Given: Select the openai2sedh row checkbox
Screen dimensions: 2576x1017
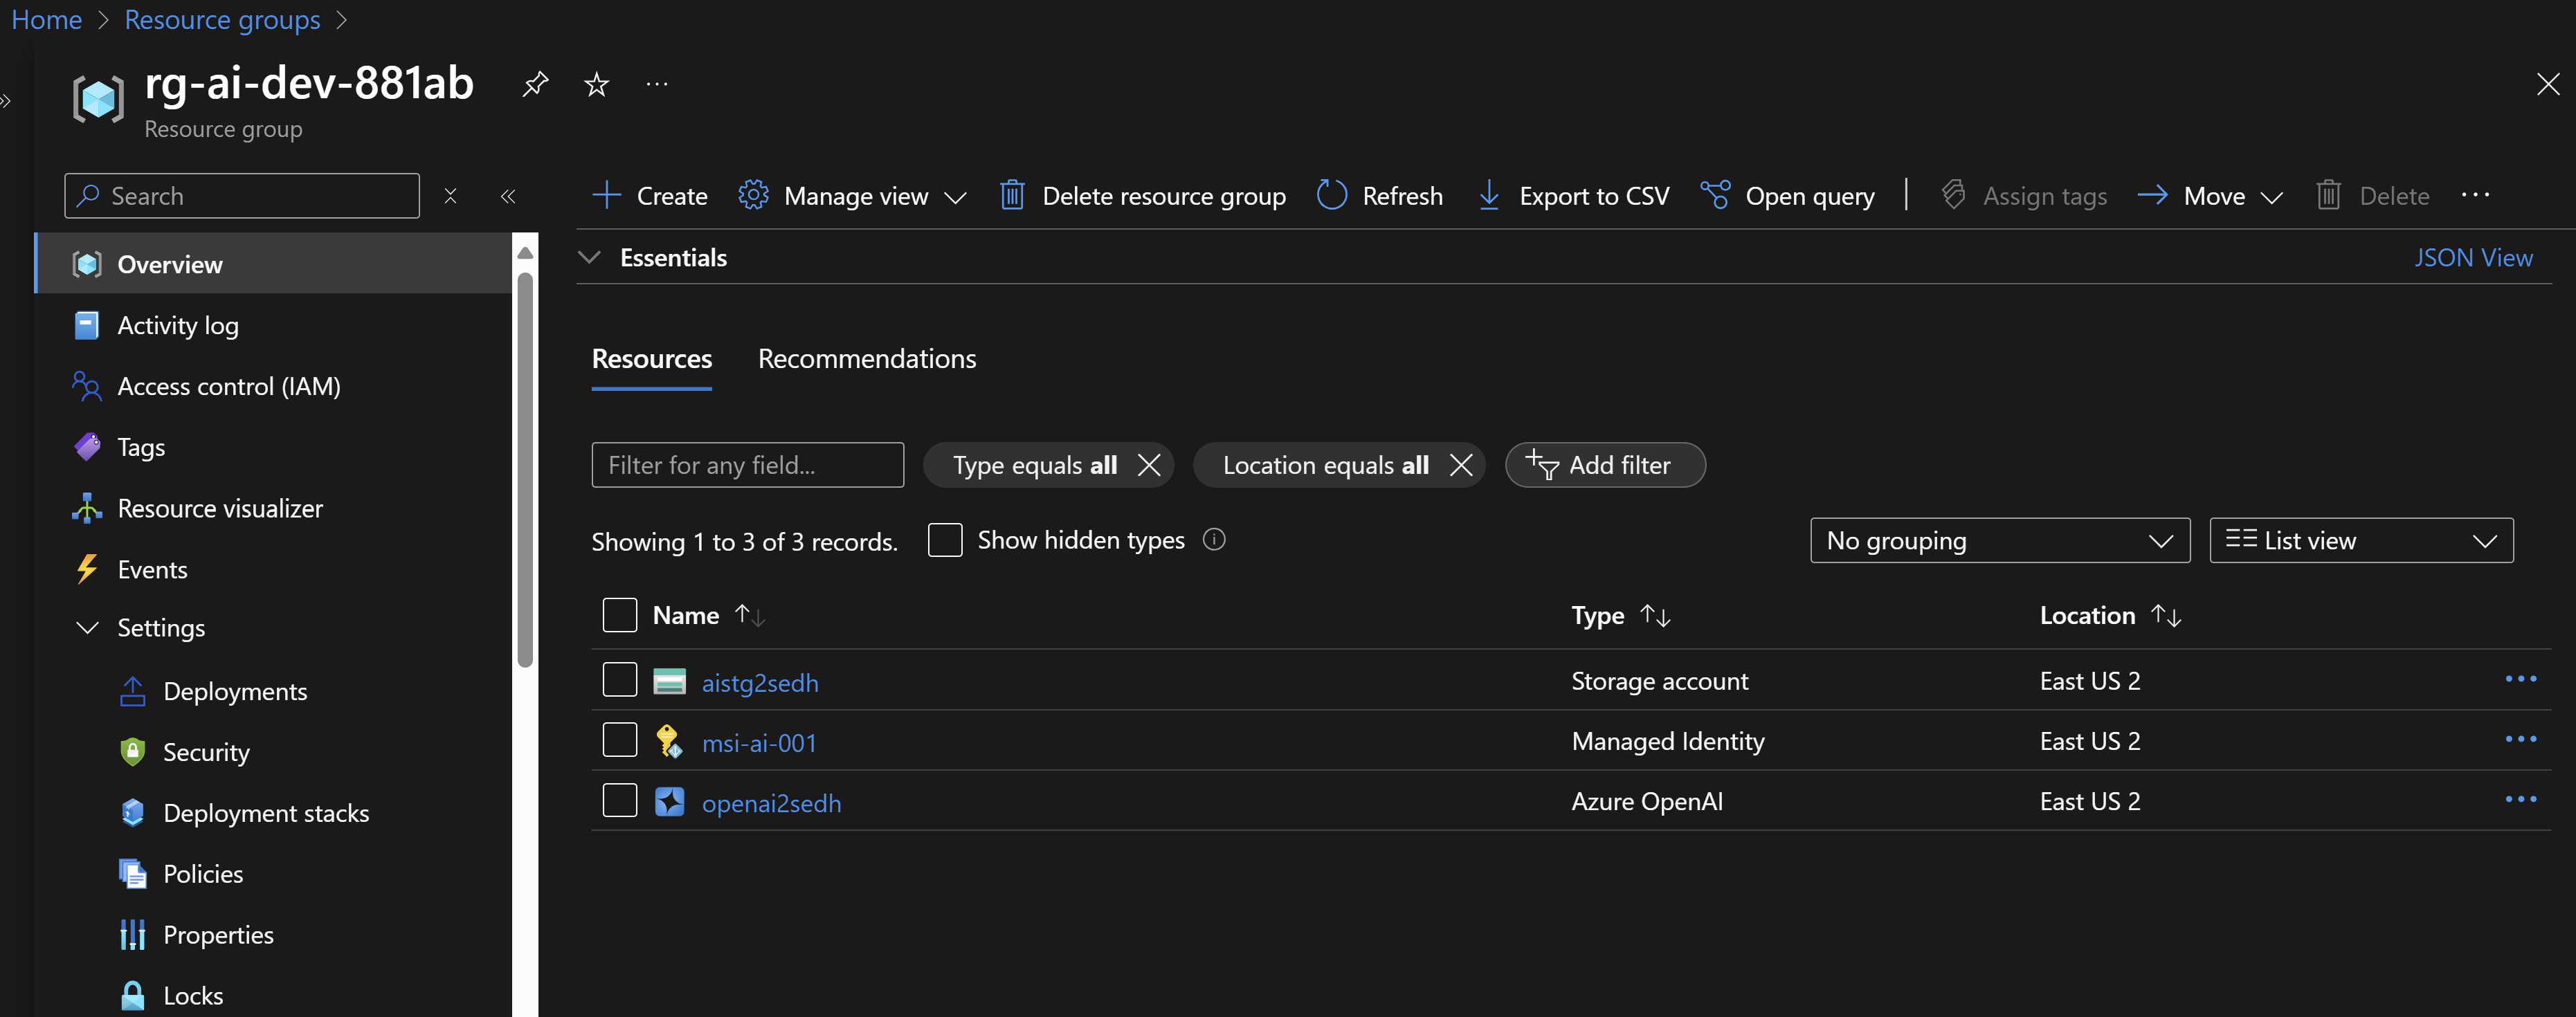Looking at the screenshot, I should [620, 800].
